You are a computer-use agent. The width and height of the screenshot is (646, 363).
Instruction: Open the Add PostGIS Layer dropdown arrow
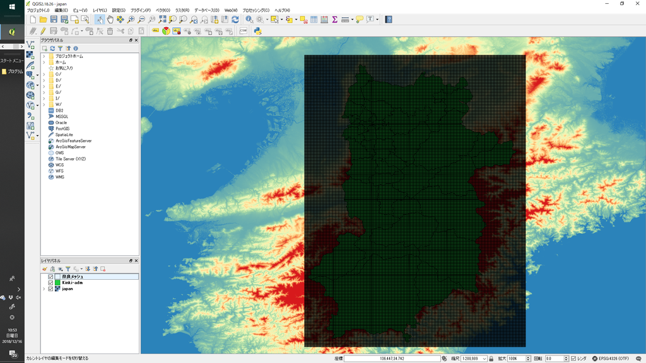pyautogui.click(x=37, y=76)
